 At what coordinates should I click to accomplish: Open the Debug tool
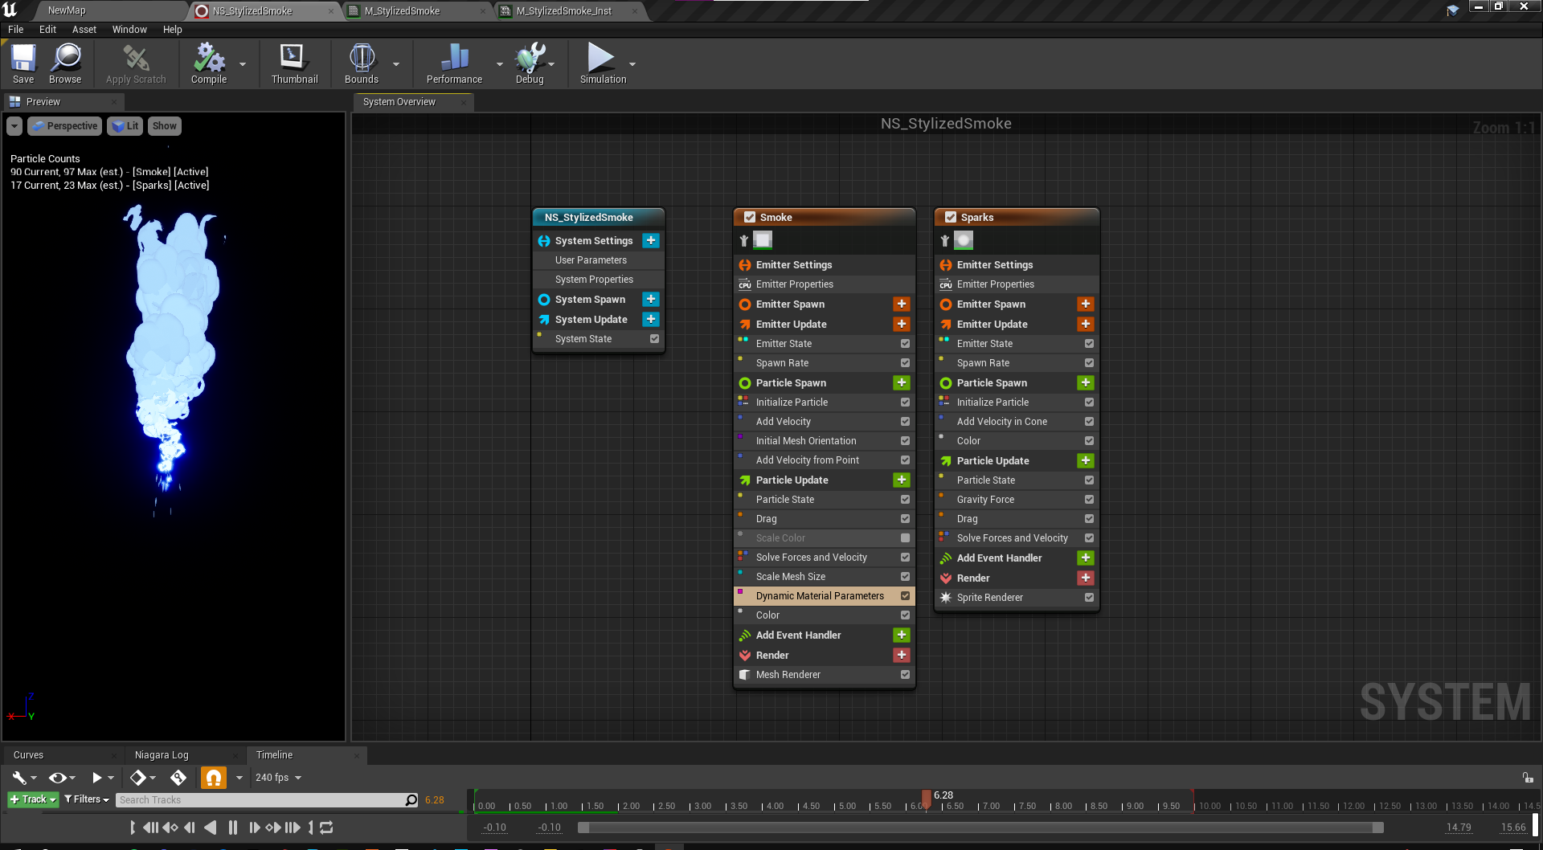point(530,63)
